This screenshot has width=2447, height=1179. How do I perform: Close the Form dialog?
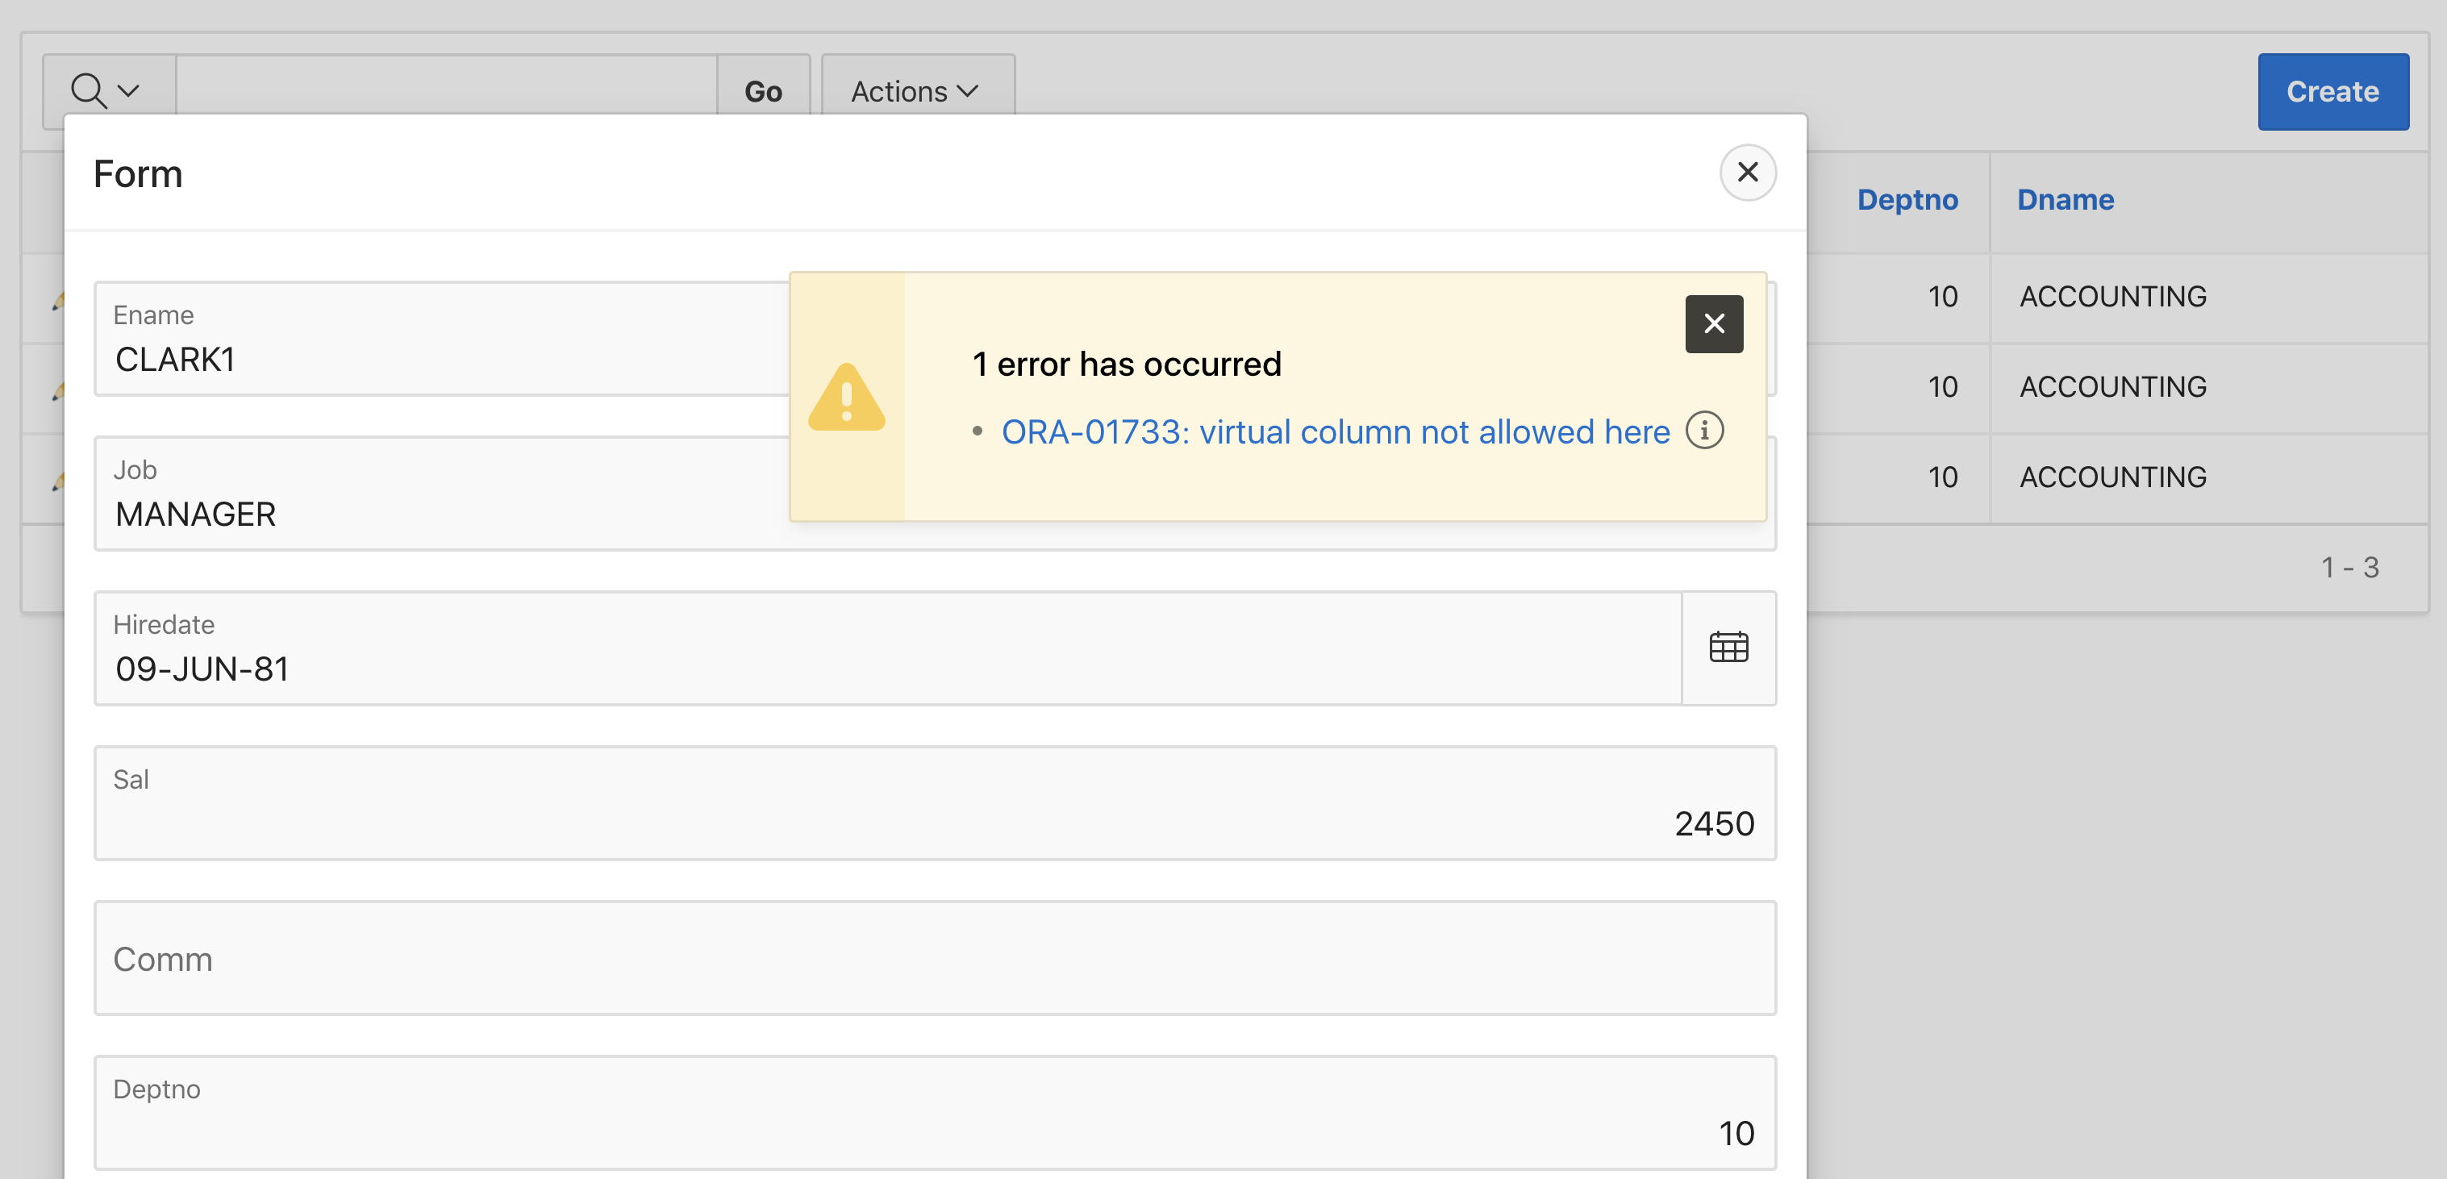1747,173
